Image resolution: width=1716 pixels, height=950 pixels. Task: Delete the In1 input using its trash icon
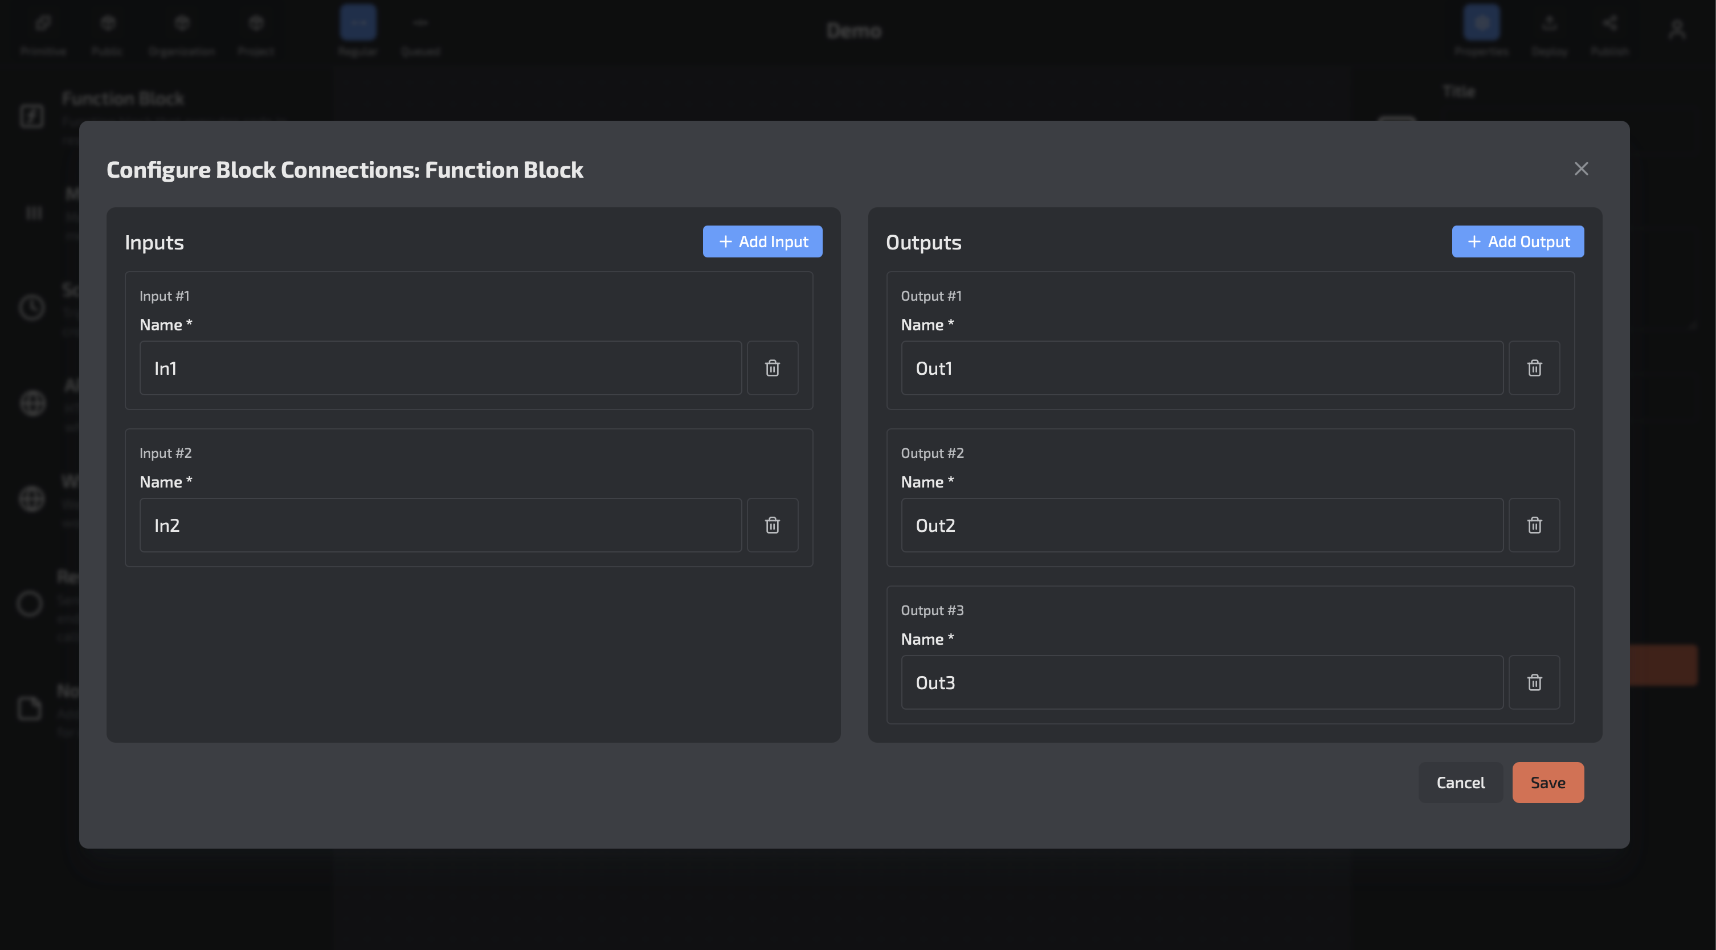[x=772, y=367]
